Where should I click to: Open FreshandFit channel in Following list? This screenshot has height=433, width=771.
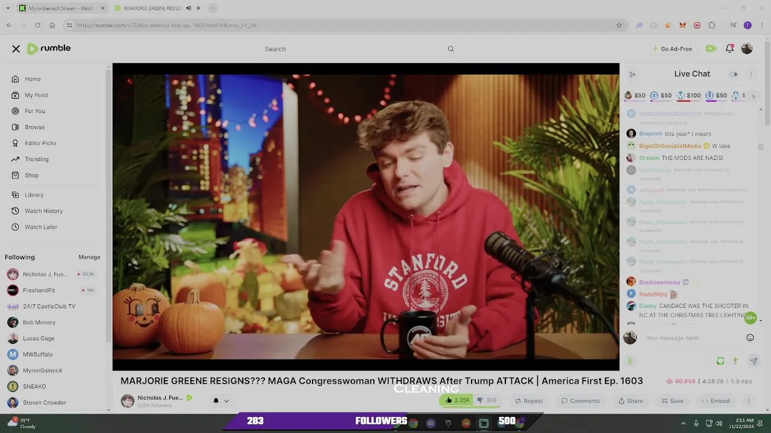coord(39,290)
